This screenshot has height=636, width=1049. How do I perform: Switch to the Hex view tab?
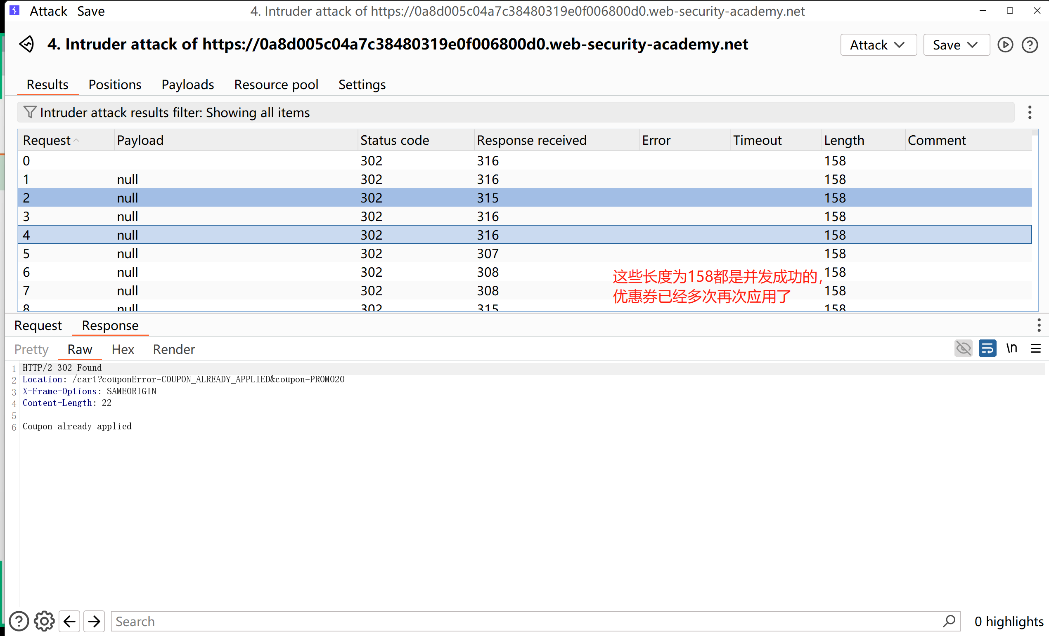(123, 349)
